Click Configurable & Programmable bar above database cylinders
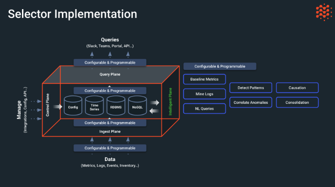The height and width of the screenshot is (187, 335). (110, 91)
